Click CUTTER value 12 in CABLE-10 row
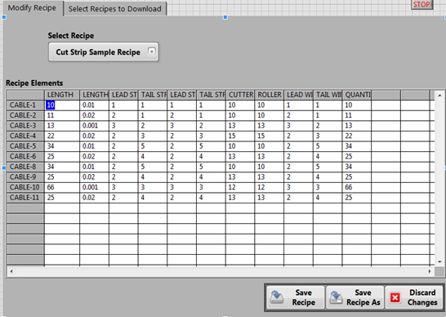This screenshot has height=317, width=446. point(240,187)
